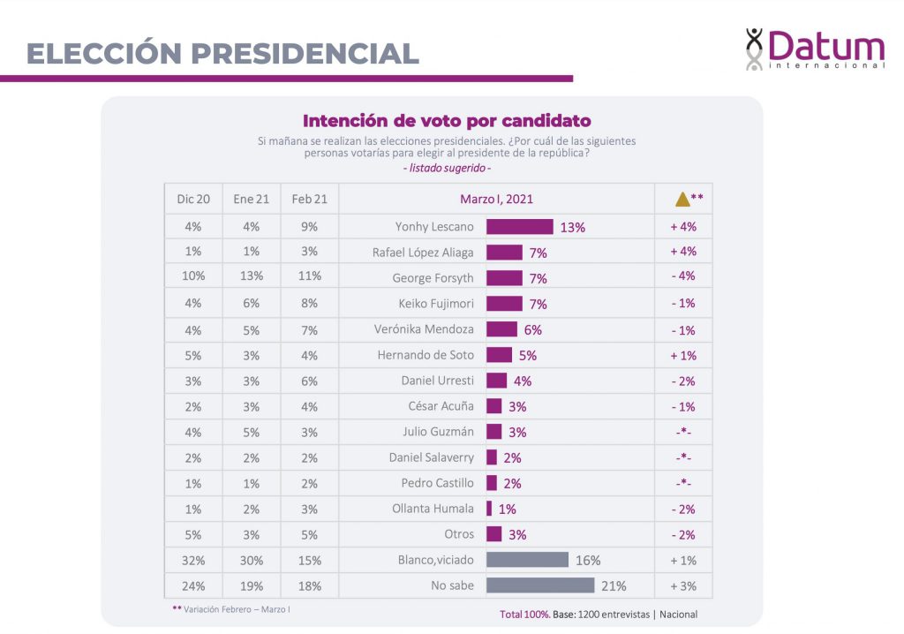Select the Dic 20 column header

pyautogui.click(x=192, y=200)
